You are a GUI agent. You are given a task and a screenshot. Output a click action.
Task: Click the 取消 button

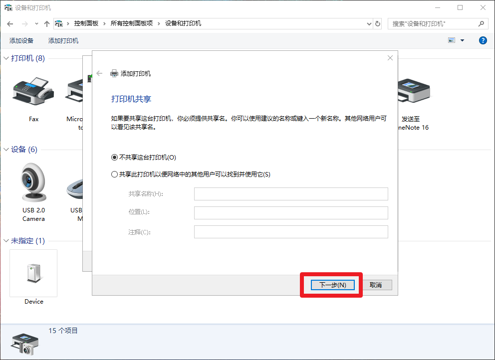pos(376,285)
